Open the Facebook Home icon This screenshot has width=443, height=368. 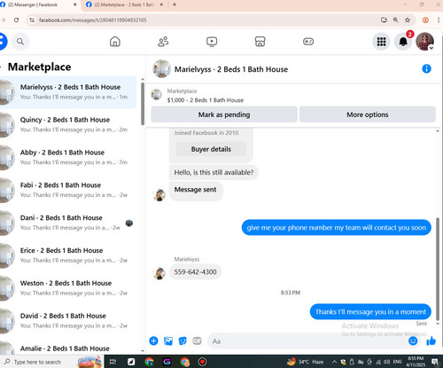pos(115,42)
